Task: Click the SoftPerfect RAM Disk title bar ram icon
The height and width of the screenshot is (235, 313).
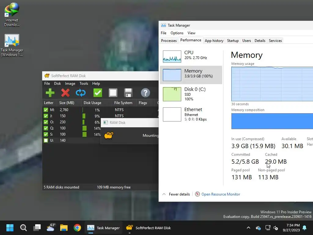Action: [47, 76]
